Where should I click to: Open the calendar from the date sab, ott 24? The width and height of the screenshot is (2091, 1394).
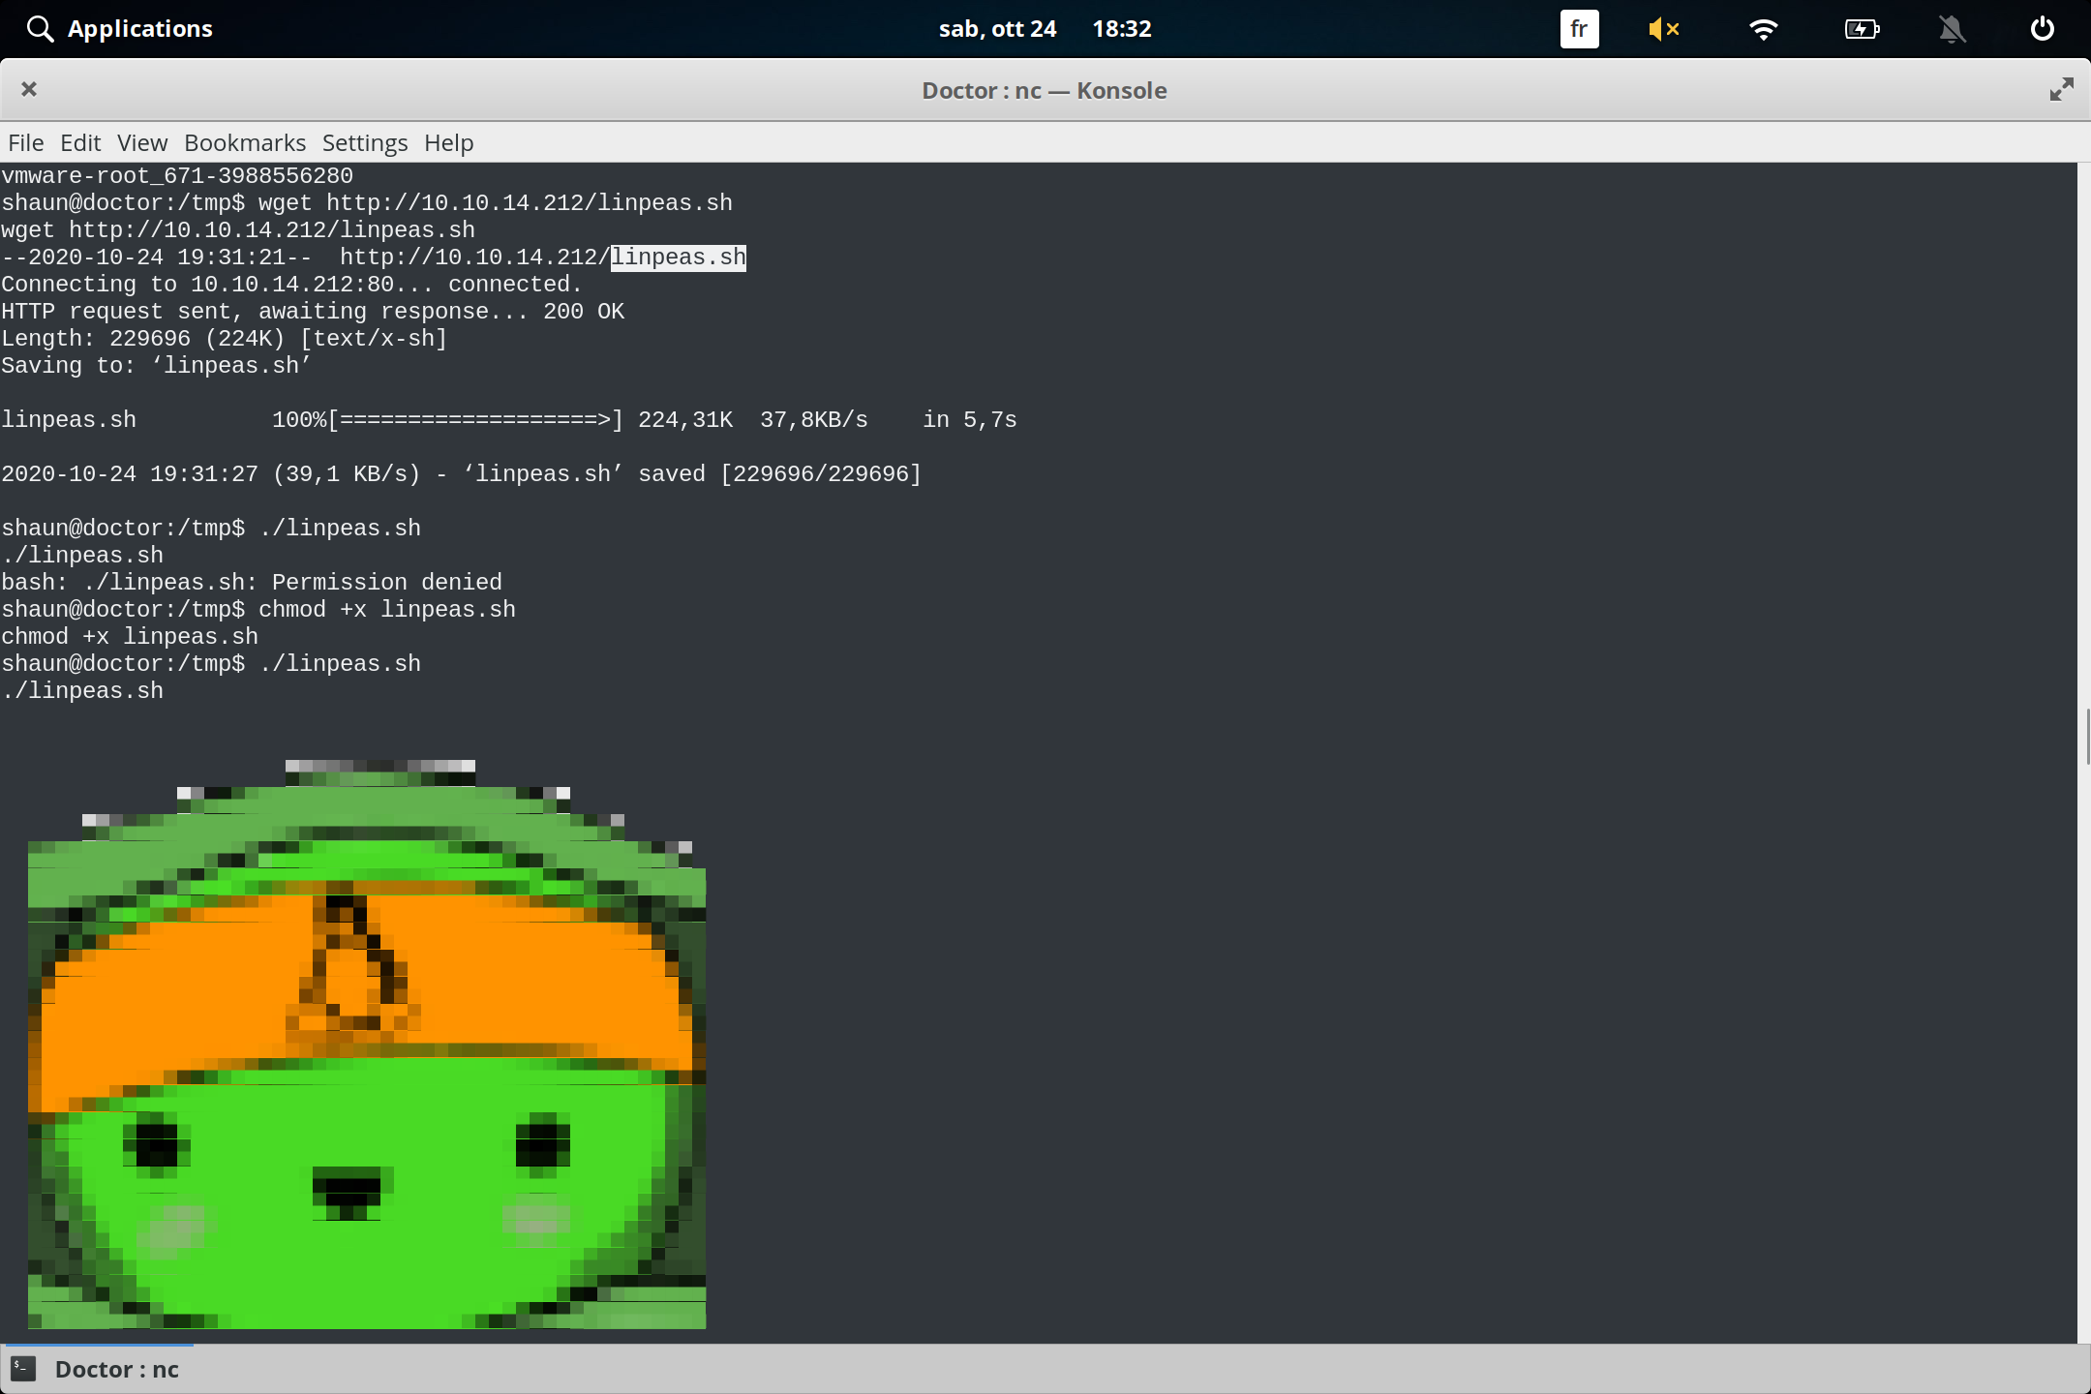998,28
